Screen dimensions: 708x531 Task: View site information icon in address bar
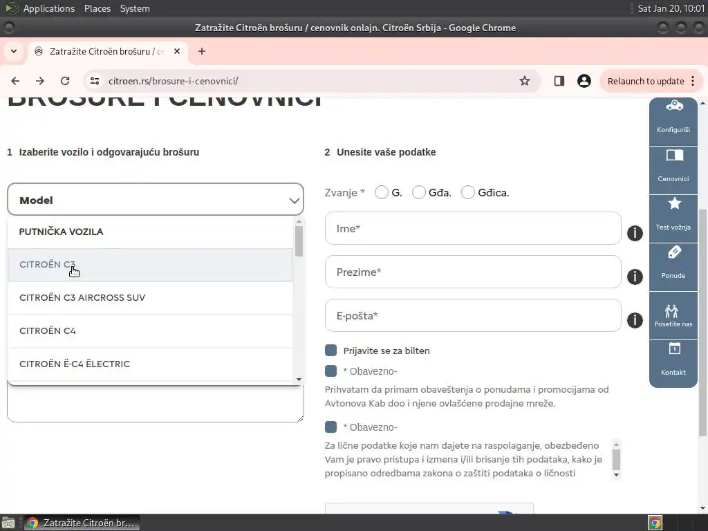95,81
